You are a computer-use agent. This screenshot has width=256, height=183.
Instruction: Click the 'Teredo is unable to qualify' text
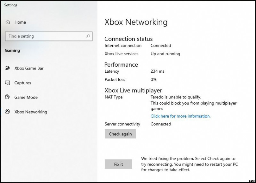point(176,97)
